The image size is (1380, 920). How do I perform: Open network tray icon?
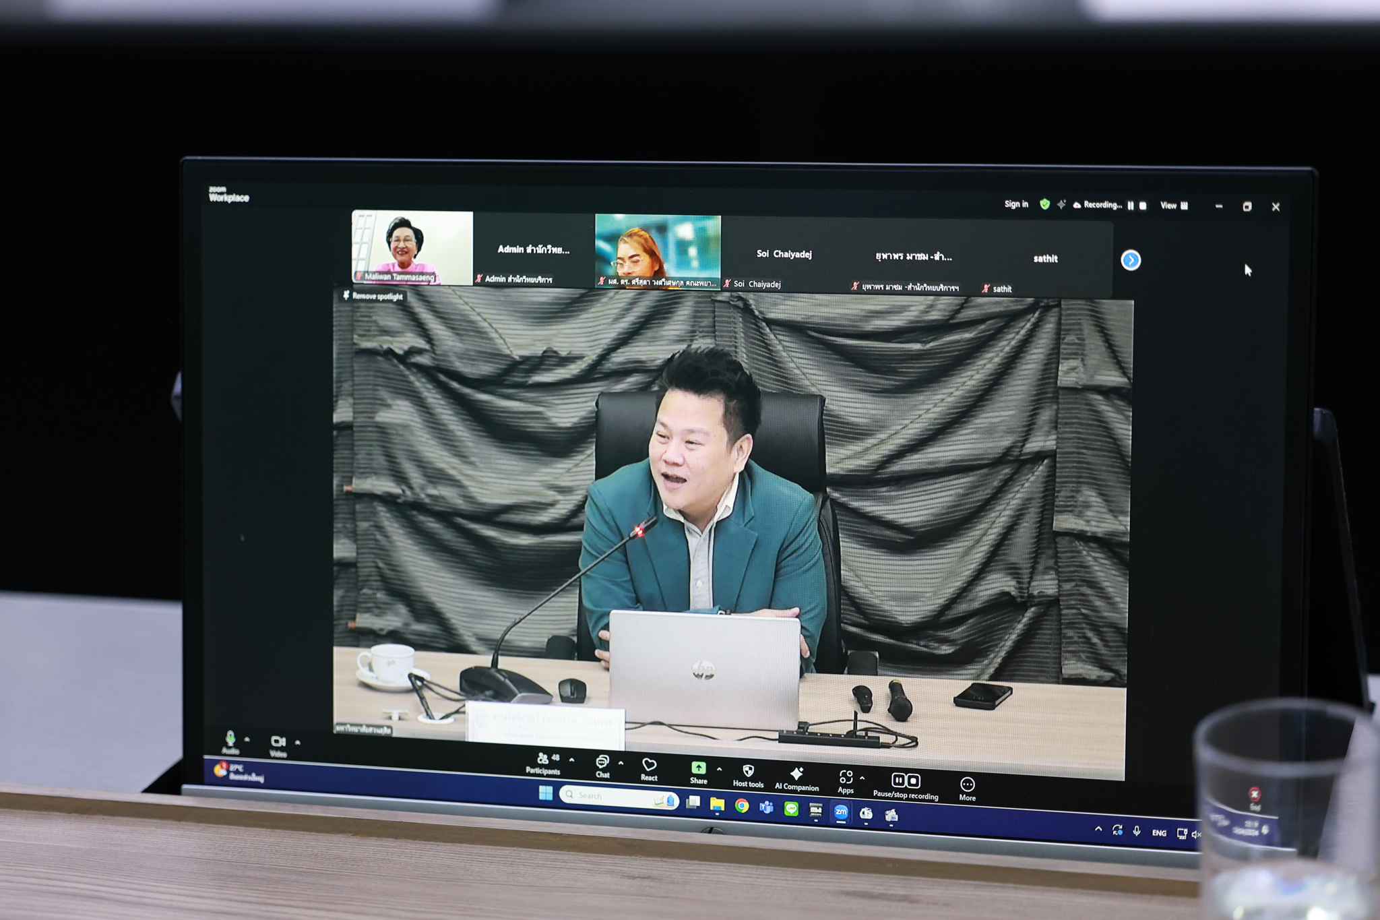tap(1182, 834)
